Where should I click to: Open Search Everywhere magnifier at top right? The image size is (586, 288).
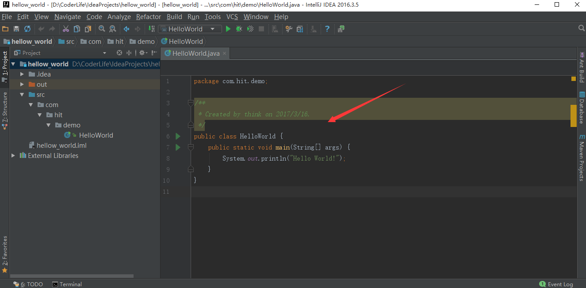[582, 28]
